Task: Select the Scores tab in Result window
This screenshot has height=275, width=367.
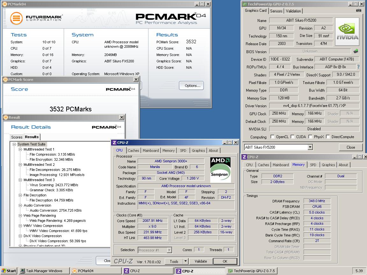Action: pos(17,137)
